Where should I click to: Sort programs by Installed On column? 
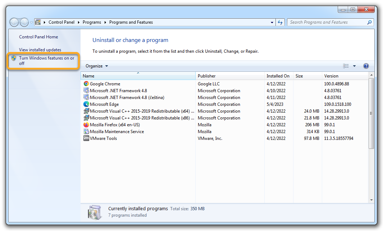[278, 76]
